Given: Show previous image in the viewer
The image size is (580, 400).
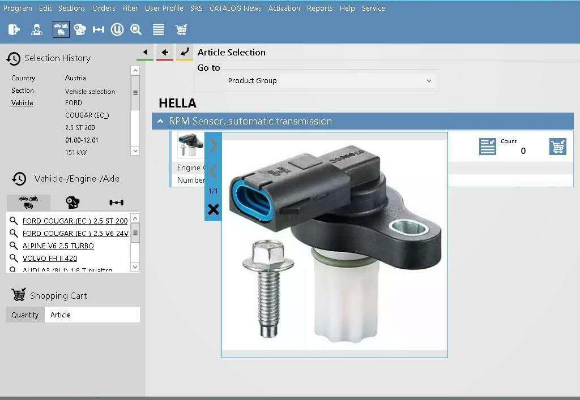Looking at the screenshot, I should pyautogui.click(x=213, y=172).
